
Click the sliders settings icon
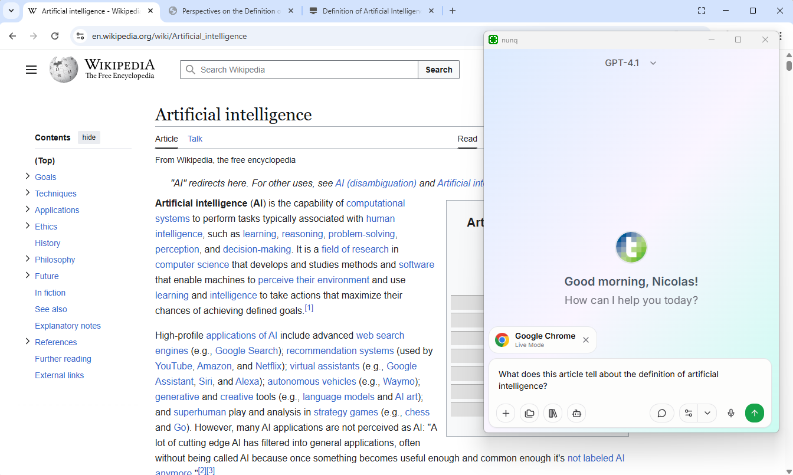tap(689, 413)
